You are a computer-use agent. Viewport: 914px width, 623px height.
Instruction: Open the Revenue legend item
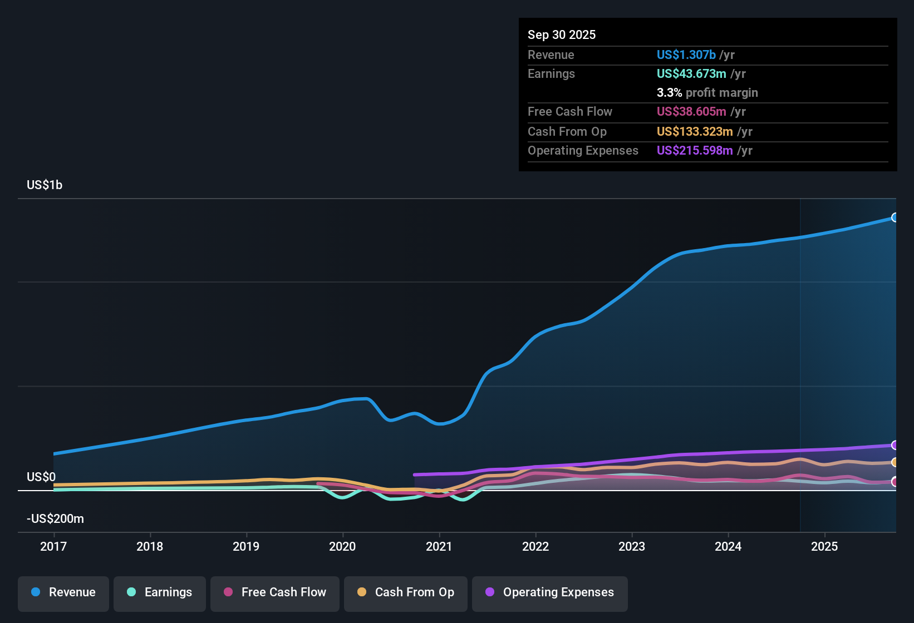63,594
